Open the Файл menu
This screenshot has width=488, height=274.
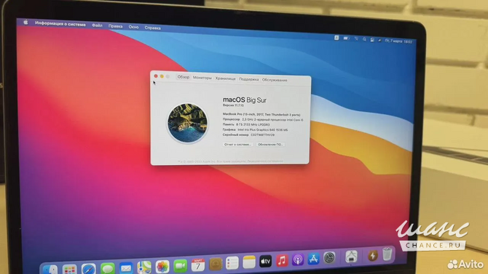(x=97, y=25)
